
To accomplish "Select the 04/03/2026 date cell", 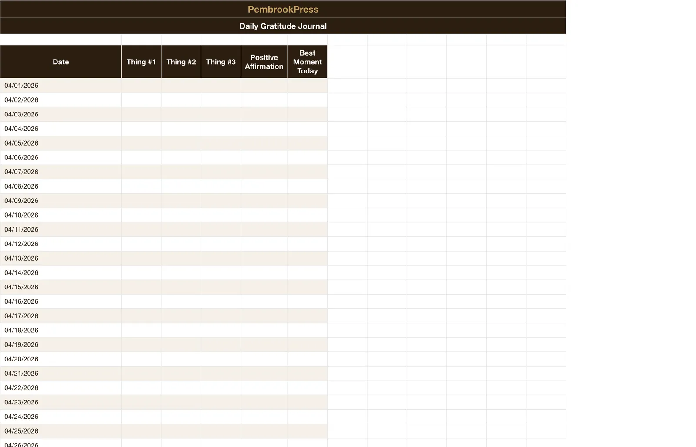I will [61, 114].
